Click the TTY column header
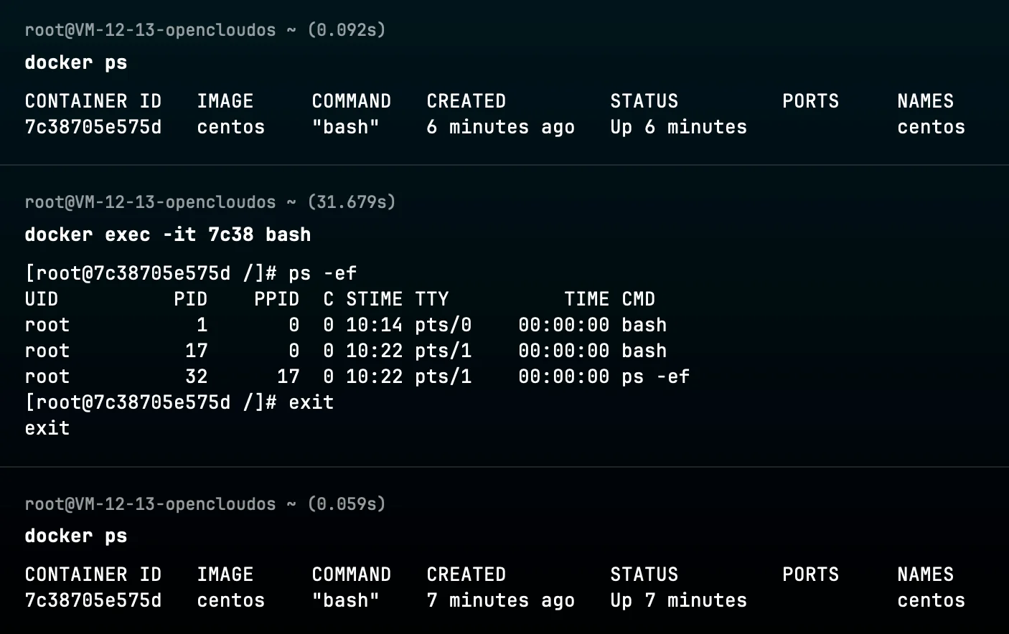This screenshot has width=1009, height=634. tap(431, 299)
